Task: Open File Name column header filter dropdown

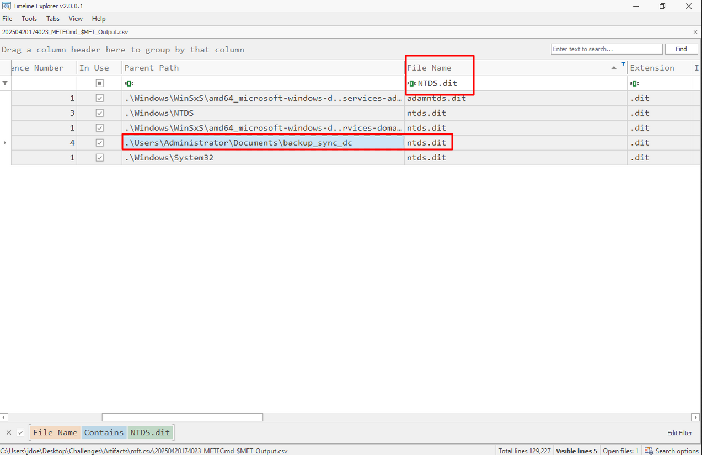Action: tap(624, 65)
